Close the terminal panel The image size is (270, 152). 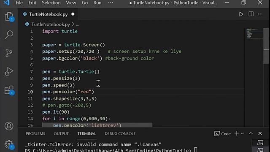coord(260,133)
